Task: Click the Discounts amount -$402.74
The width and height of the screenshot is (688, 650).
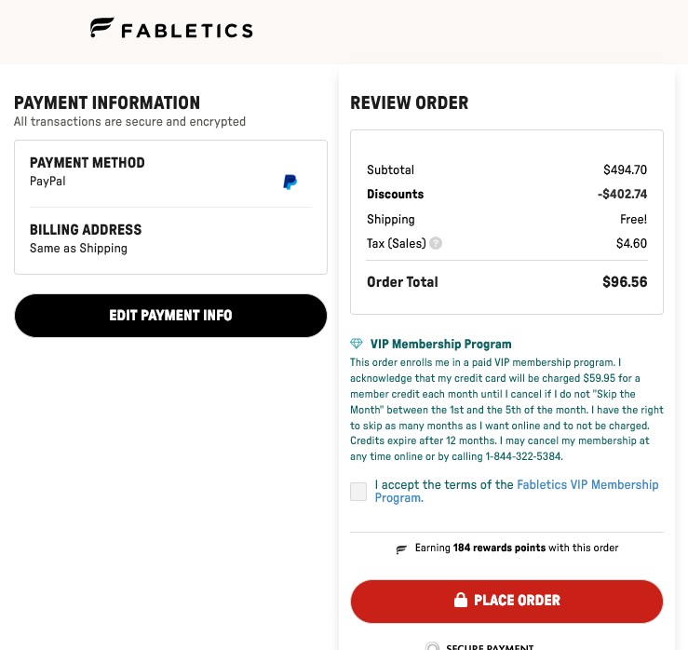Action: [622, 195]
